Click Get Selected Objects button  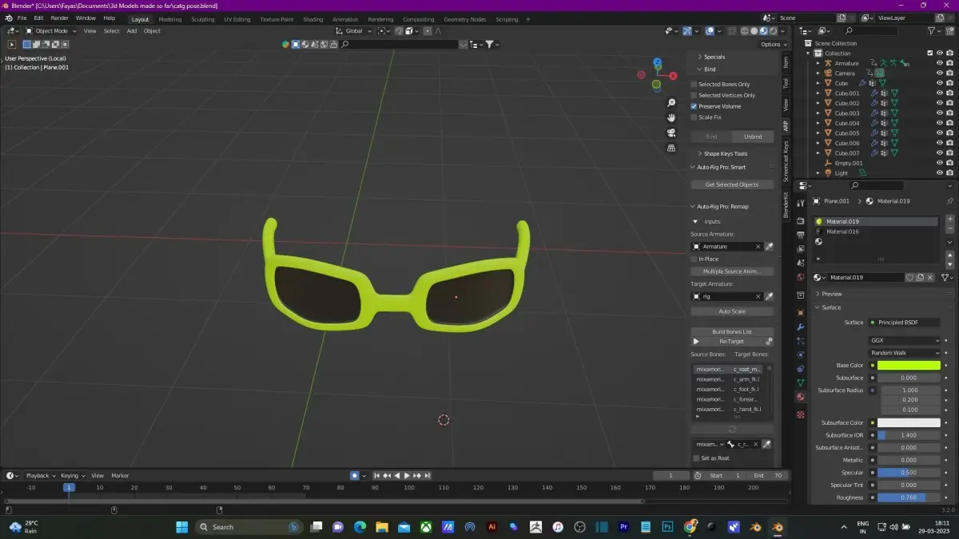click(732, 184)
